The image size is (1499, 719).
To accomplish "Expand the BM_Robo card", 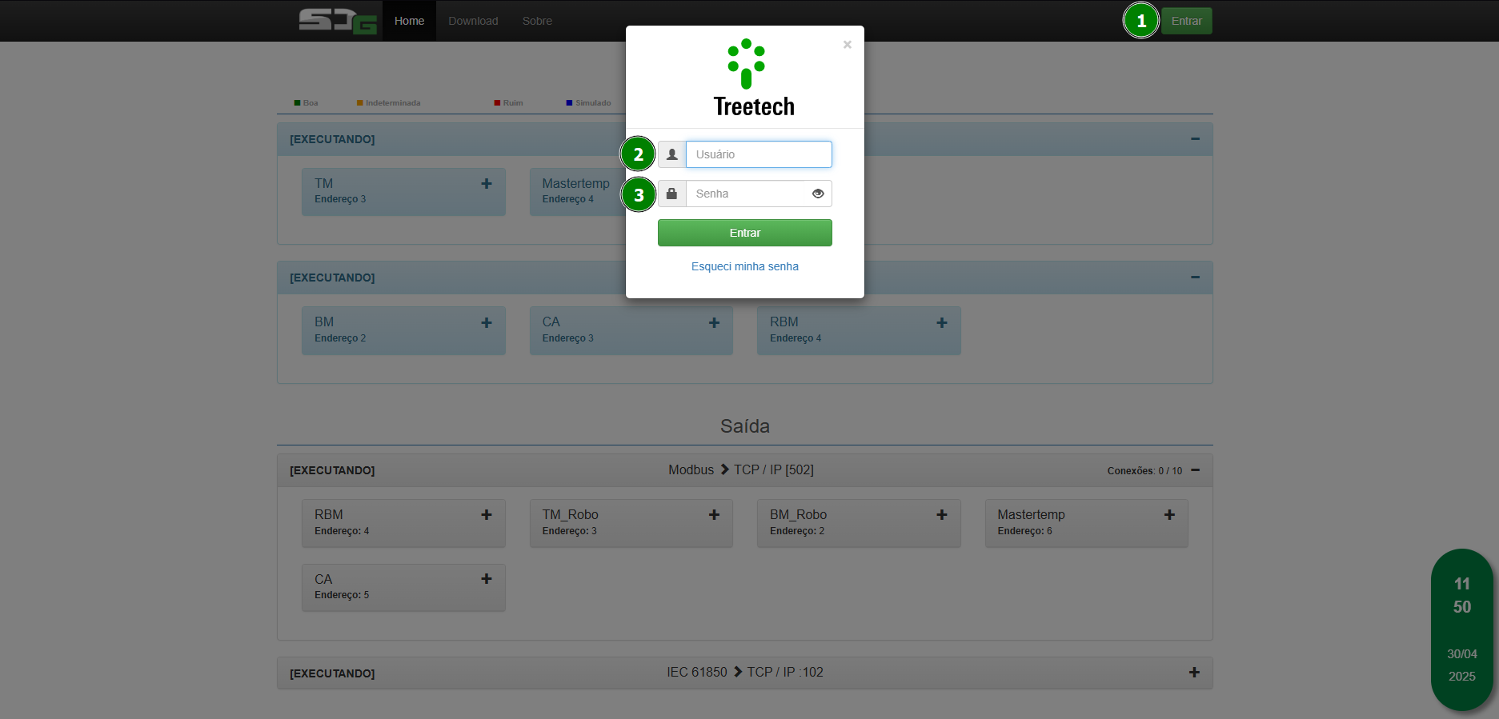I will 941,515.
